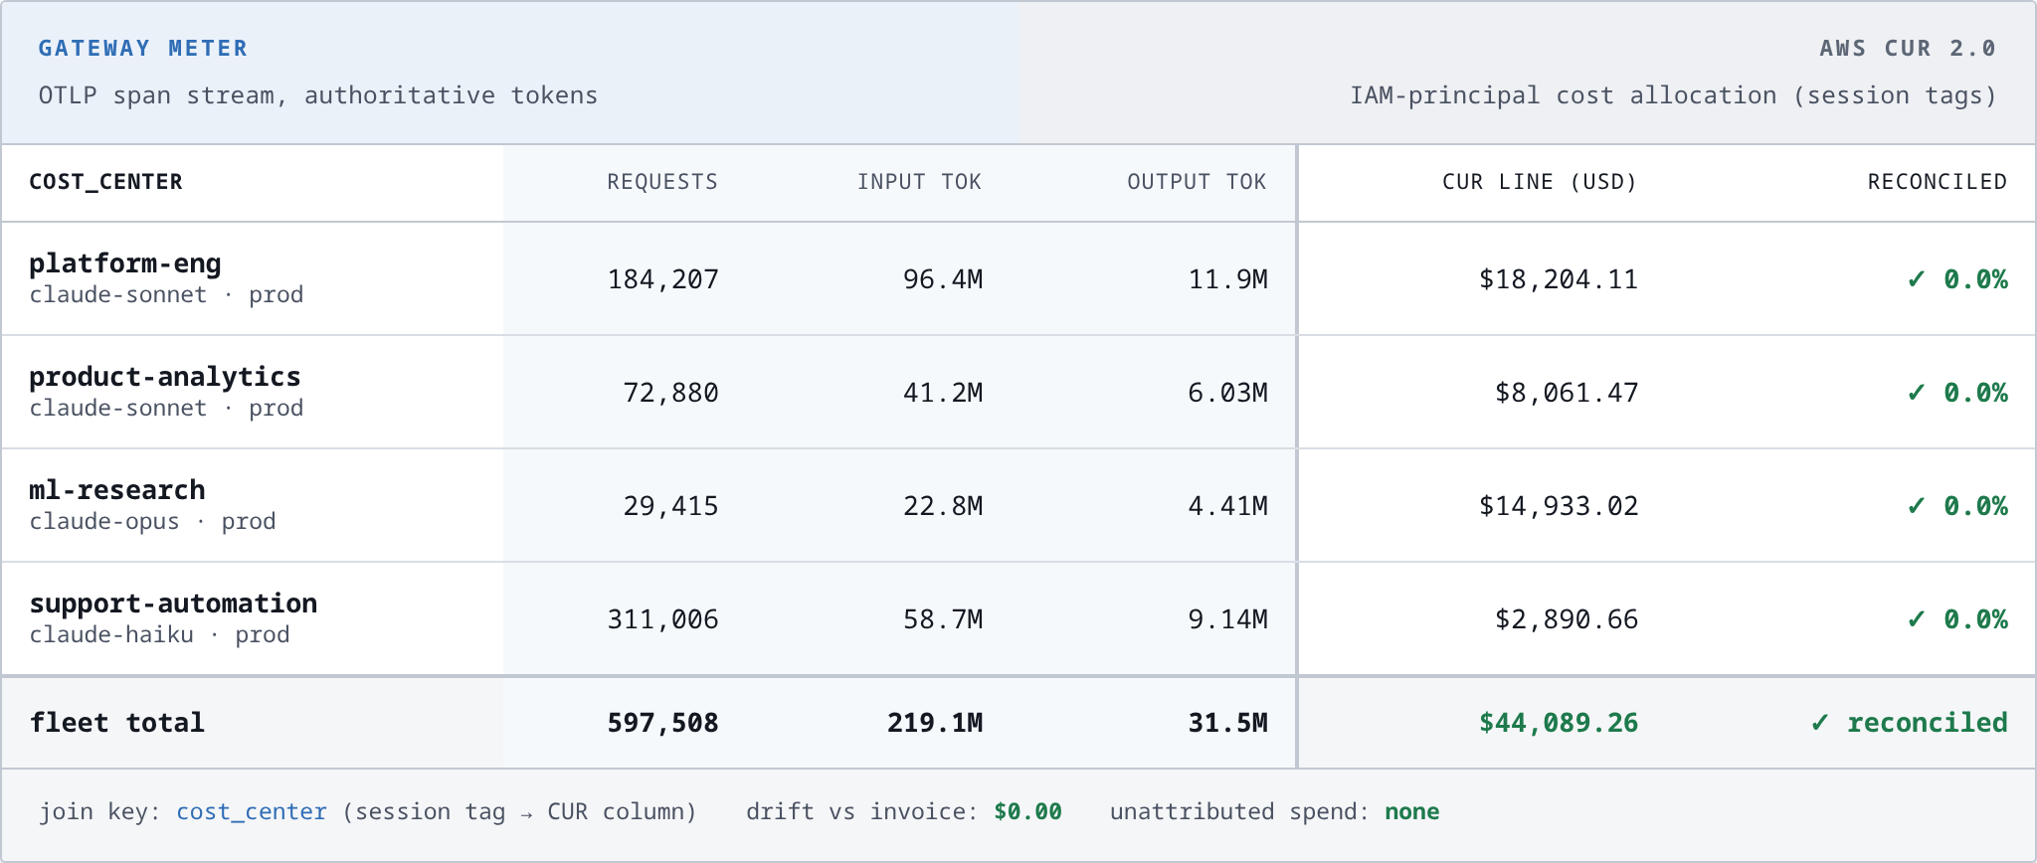Click input tokens value 22.8M
2037x863 pixels.
[x=943, y=506]
